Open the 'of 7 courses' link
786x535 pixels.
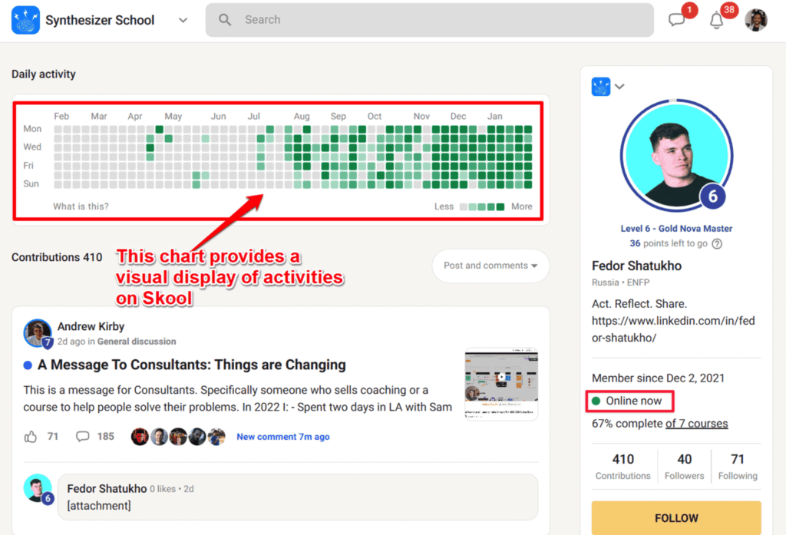coord(696,424)
